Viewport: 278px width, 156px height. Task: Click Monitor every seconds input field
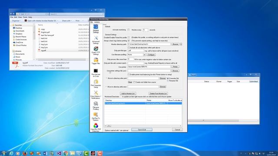coord(145,30)
